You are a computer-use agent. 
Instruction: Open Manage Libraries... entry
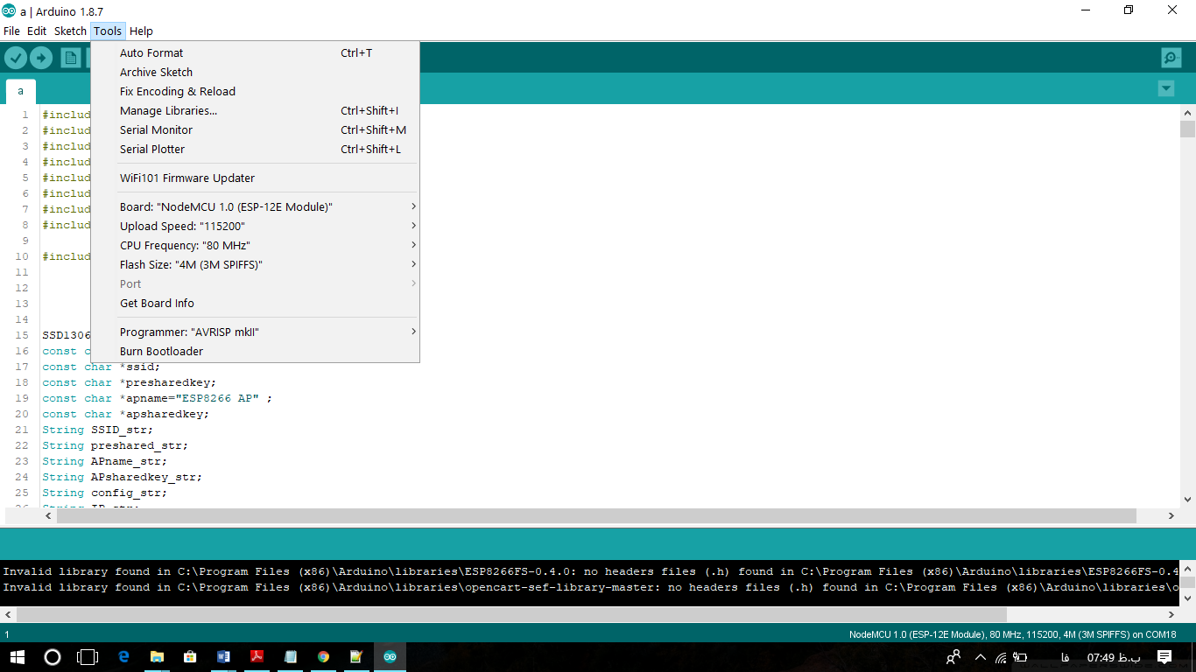[x=255, y=110]
